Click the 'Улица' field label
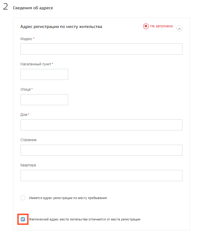This screenshot has height=235, width=197. click(25, 89)
